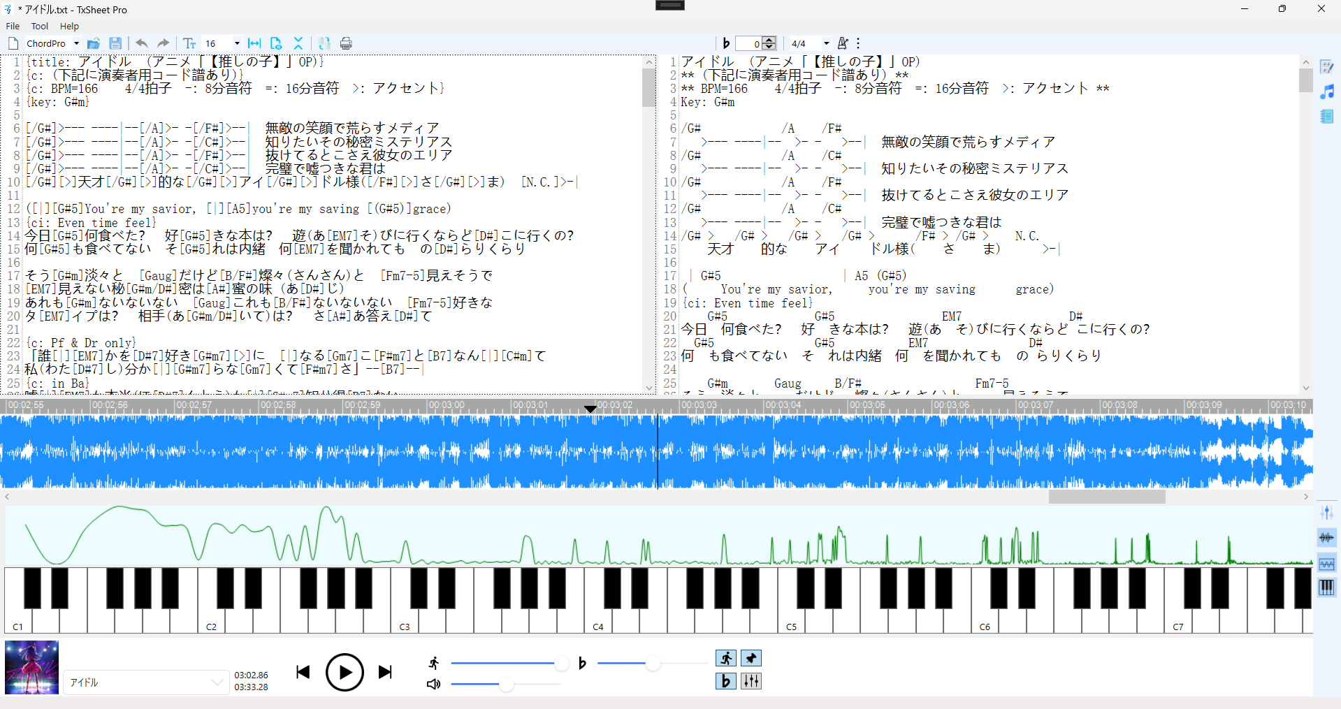
Task: Click the undo arrow in the toolbar
Action: click(x=142, y=43)
